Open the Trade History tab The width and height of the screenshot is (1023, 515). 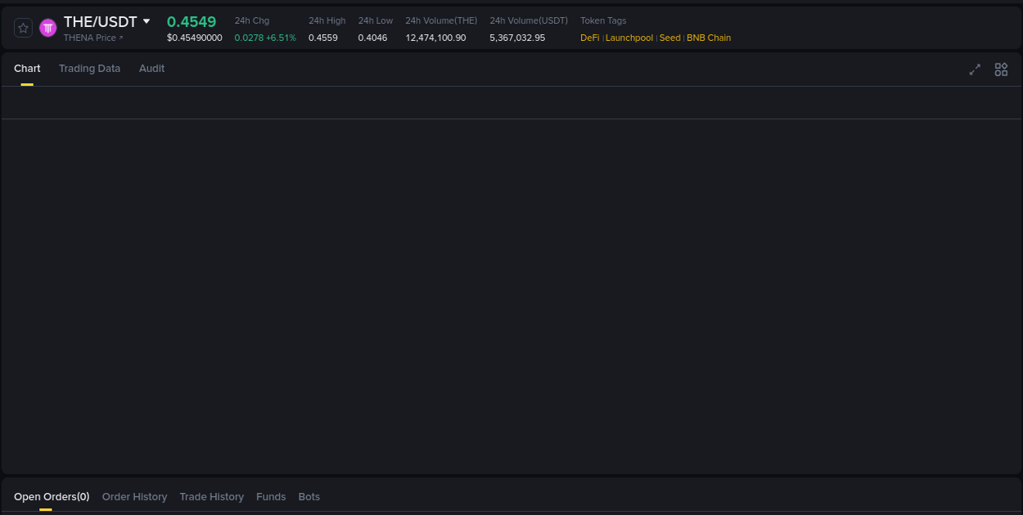point(211,496)
